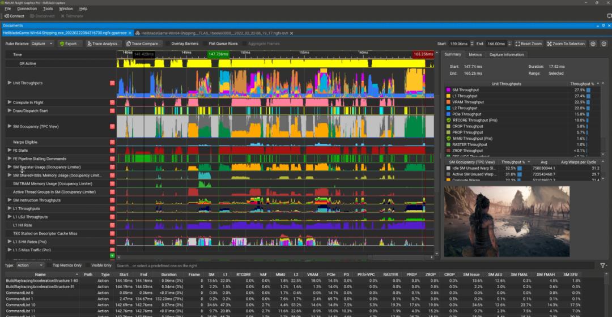Click the Trace Compare button

(143, 44)
